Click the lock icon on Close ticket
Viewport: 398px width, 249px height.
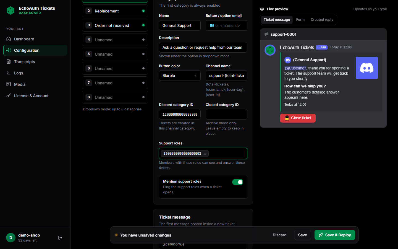point(287,118)
